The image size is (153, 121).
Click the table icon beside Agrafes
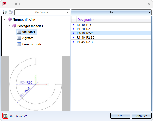point(19,38)
